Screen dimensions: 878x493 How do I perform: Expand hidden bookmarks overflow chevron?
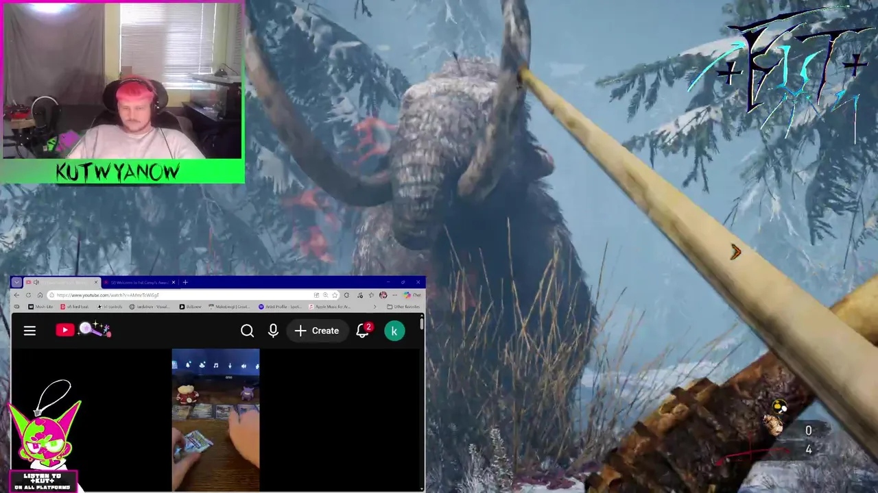[375, 307]
